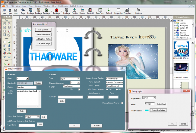Click the New book toolbar icon
This screenshot has height=133, width=196.
(5, 11)
